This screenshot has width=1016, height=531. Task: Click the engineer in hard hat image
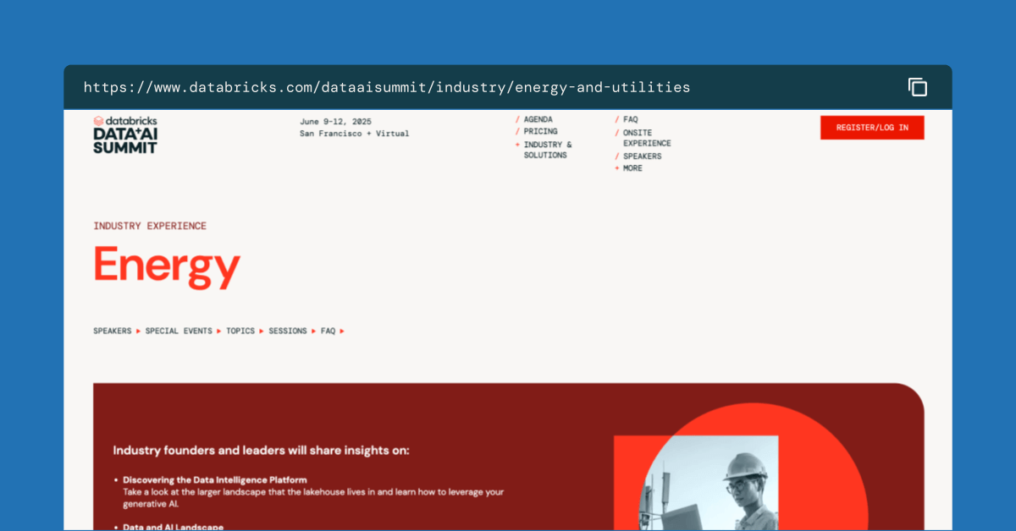710,483
